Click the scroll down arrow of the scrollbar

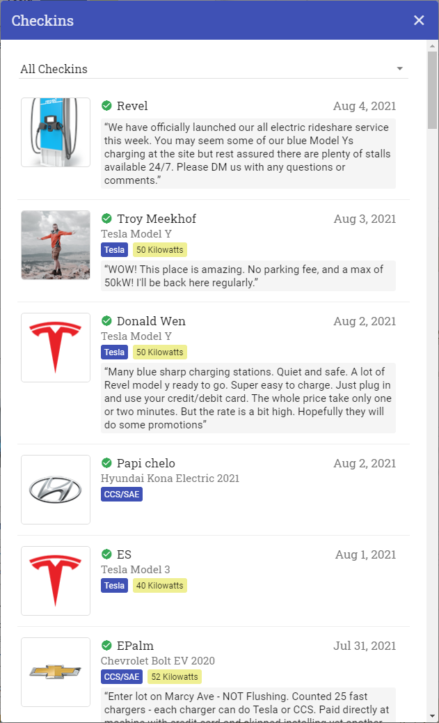pyautogui.click(x=432, y=716)
